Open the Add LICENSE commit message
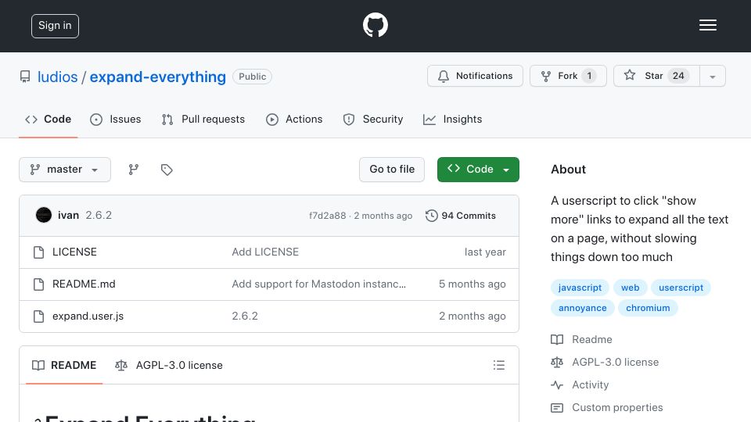Viewport: 751px width, 422px height. [x=265, y=252]
